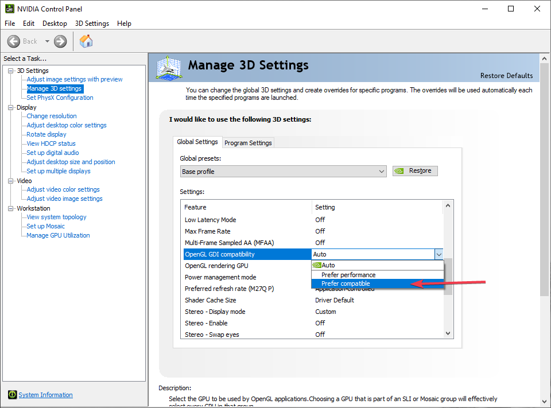The width and height of the screenshot is (551, 408).
Task: Select Stereo - Swap eyes row
Action: click(x=313, y=334)
